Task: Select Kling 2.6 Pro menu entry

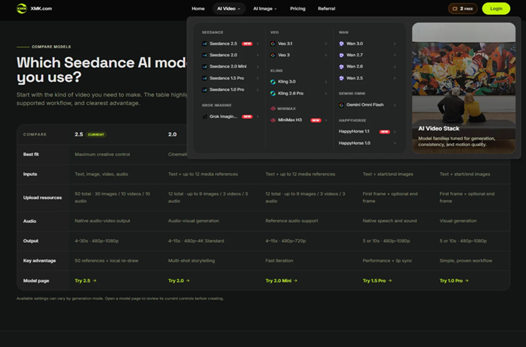Action: click(299, 94)
